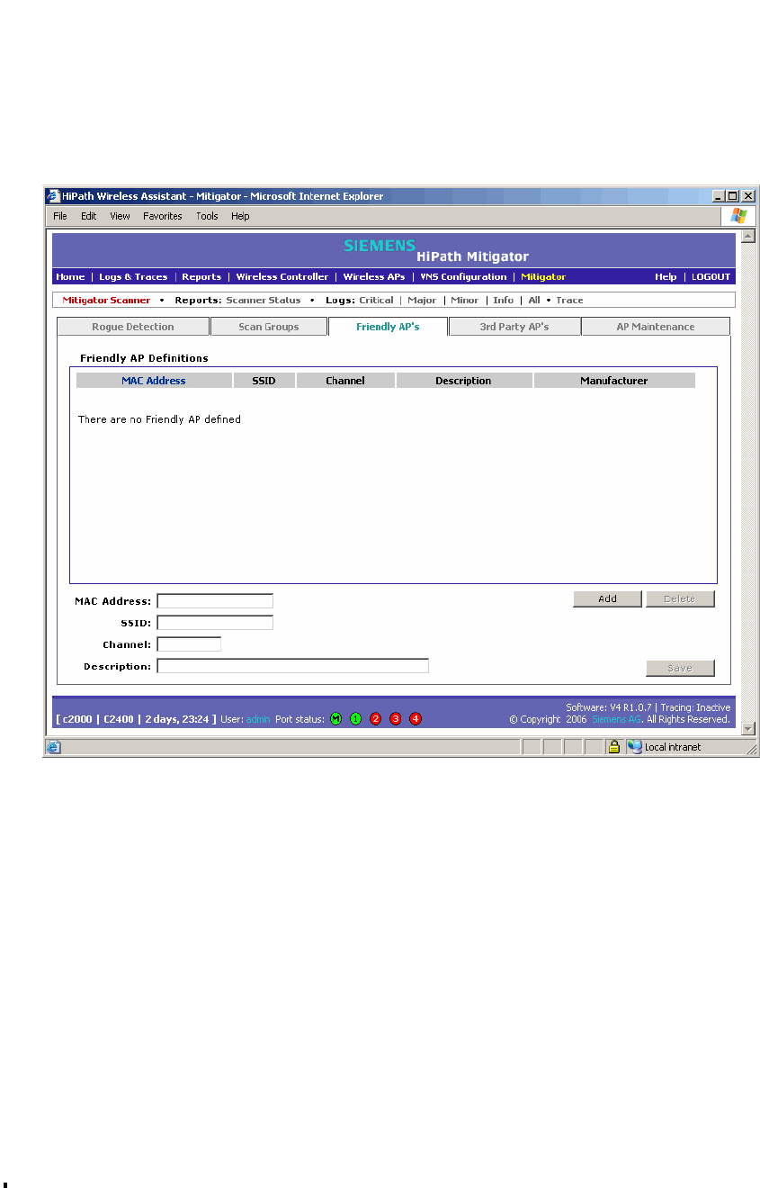Click the Help link beside LOGOUT

pos(666,276)
